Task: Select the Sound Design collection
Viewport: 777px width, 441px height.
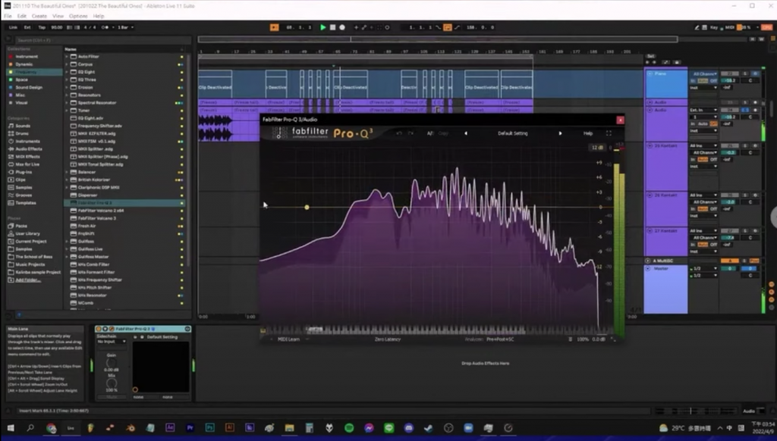Action: 29,87
